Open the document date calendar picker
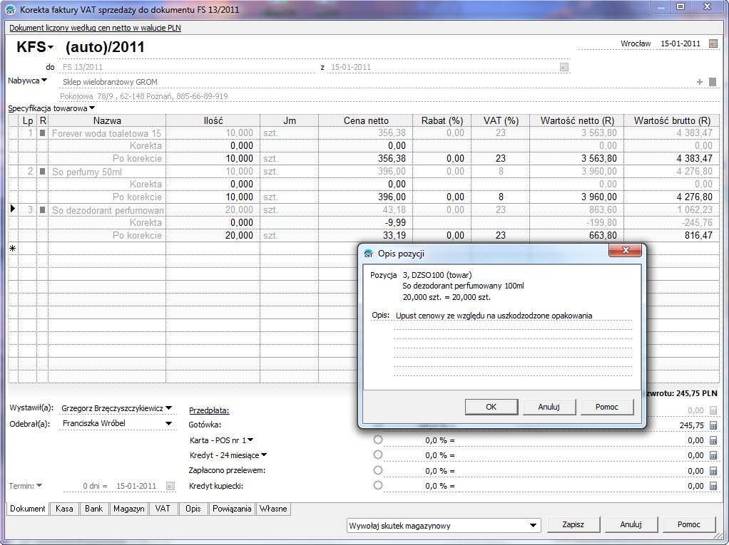The width and height of the screenshot is (729, 545). [x=713, y=43]
